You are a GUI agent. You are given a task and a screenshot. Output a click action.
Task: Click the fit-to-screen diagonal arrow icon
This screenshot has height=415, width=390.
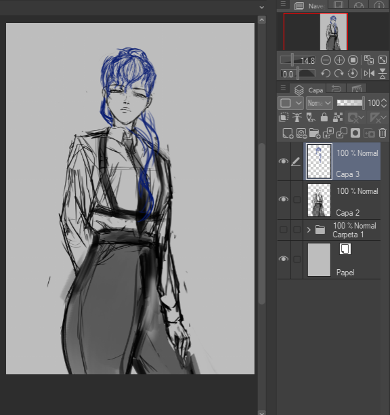pos(383,60)
